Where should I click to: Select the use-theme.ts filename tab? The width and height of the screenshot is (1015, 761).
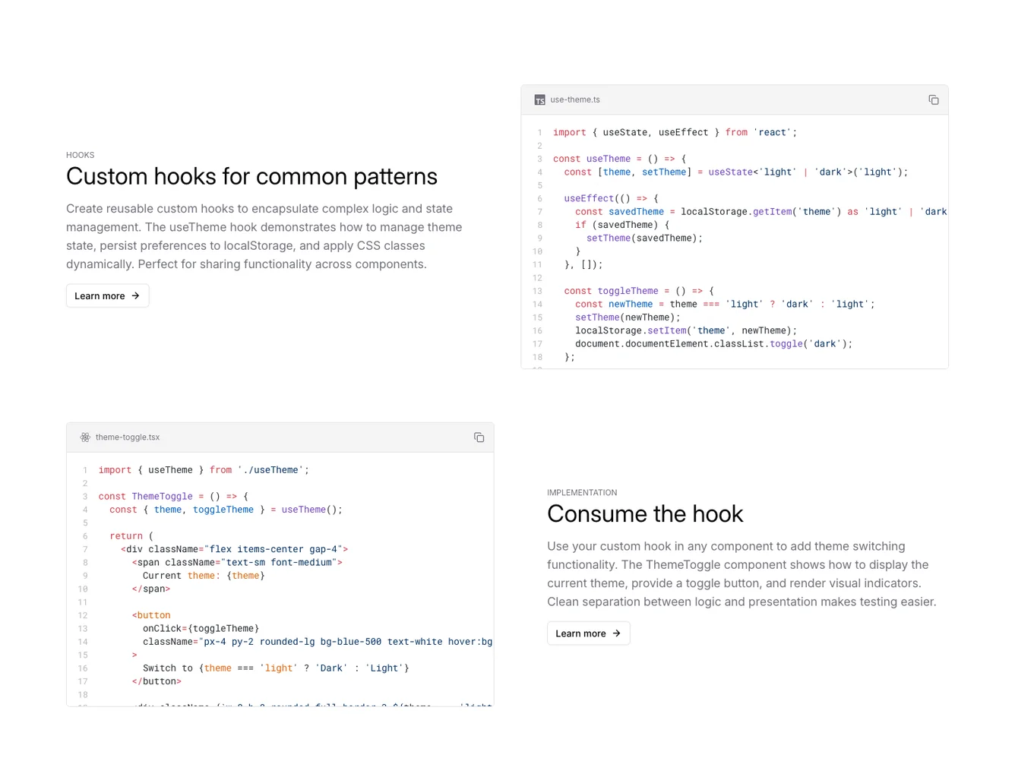[x=574, y=99]
